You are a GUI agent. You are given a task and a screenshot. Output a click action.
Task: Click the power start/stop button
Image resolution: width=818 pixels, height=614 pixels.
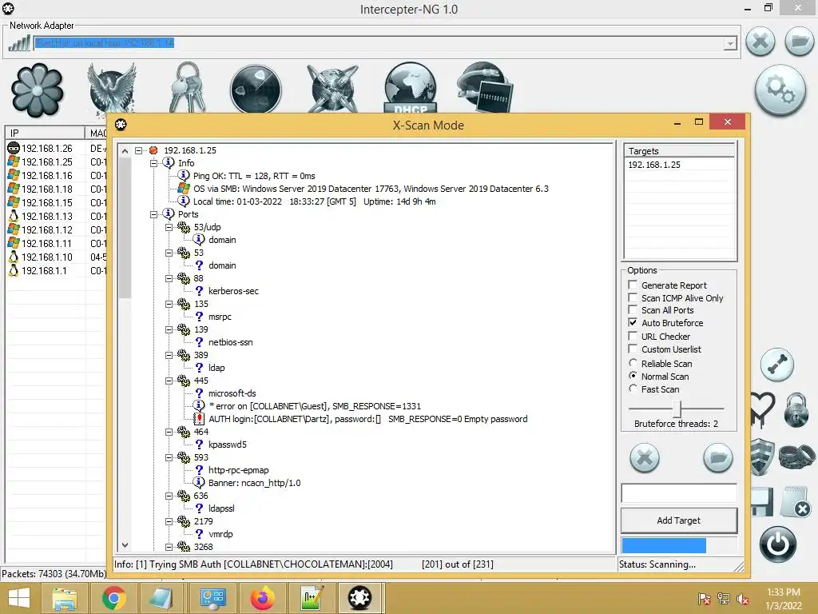[778, 544]
